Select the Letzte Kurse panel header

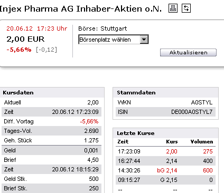[165, 133]
